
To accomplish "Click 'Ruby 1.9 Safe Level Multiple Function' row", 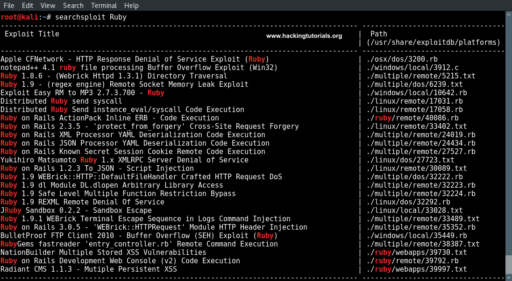I will point(118,194).
